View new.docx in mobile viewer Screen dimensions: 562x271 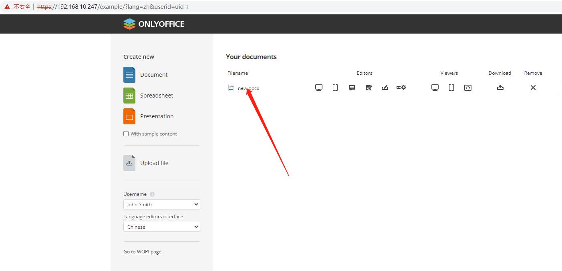click(451, 88)
